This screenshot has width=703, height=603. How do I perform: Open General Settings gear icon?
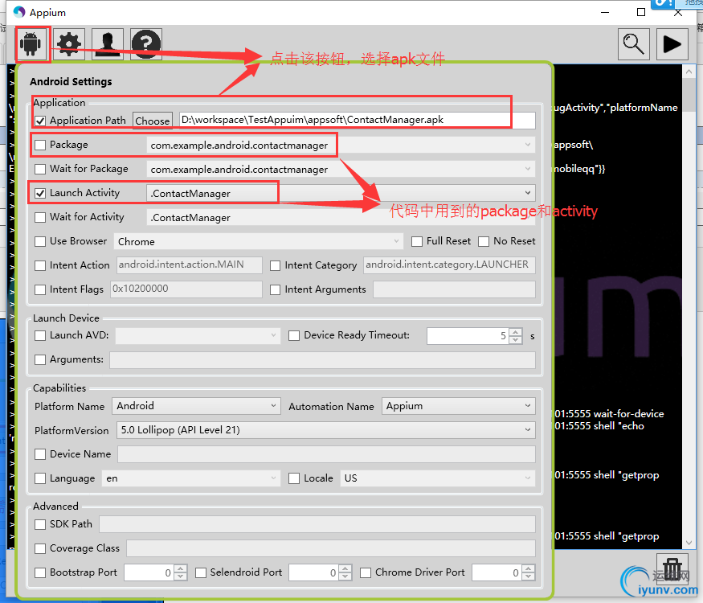69,44
